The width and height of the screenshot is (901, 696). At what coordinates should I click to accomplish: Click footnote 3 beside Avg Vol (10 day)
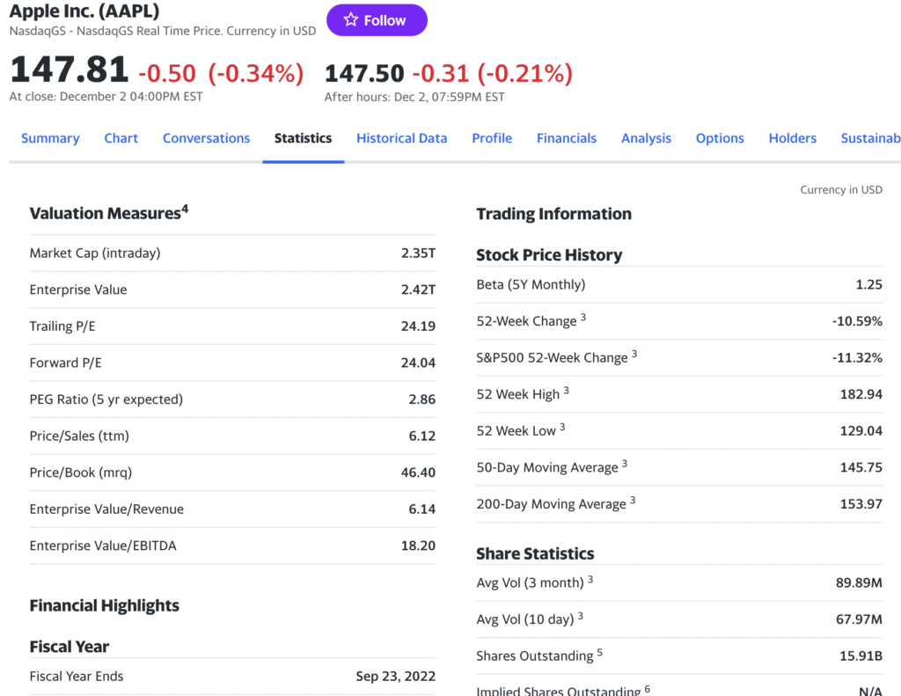581,615
